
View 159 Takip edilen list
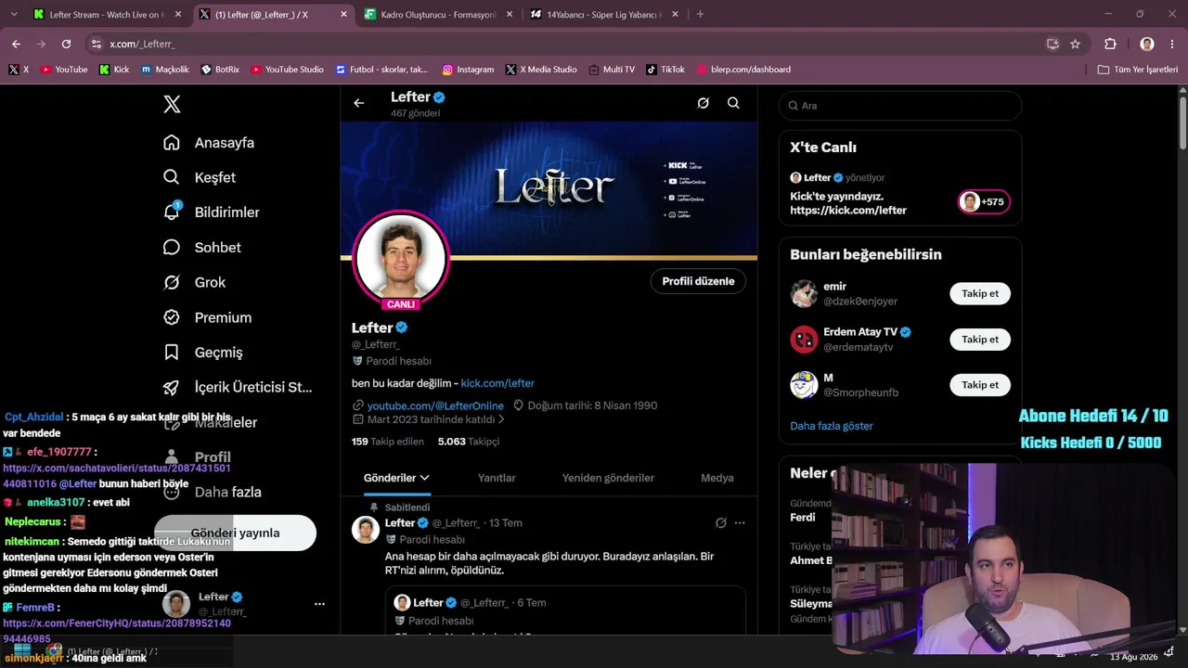click(388, 442)
